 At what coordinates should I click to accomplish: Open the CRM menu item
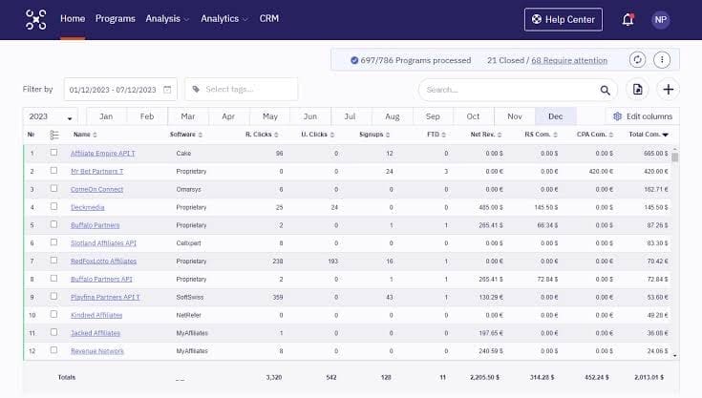(x=269, y=19)
